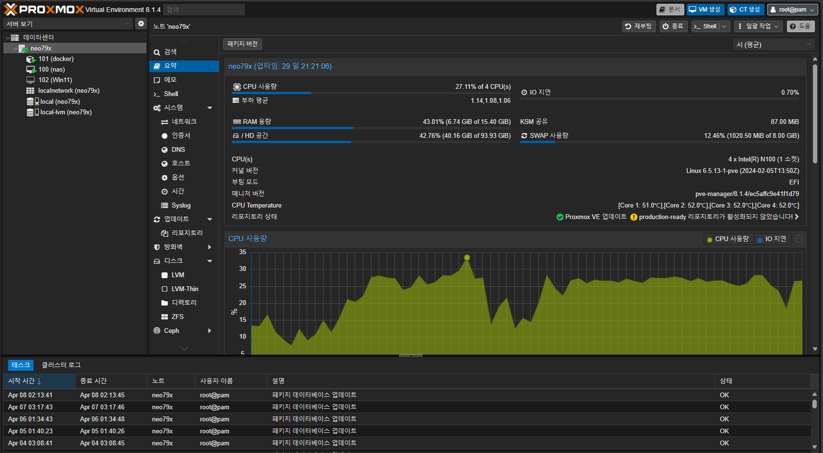The height and width of the screenshot is (453, 823).
Task: Expand the Ceph submenu arrow
Action: (x=210, y=331)
